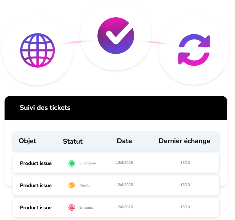Click the En cours status label
The image size is (235, 220).
tap(86, 208)
